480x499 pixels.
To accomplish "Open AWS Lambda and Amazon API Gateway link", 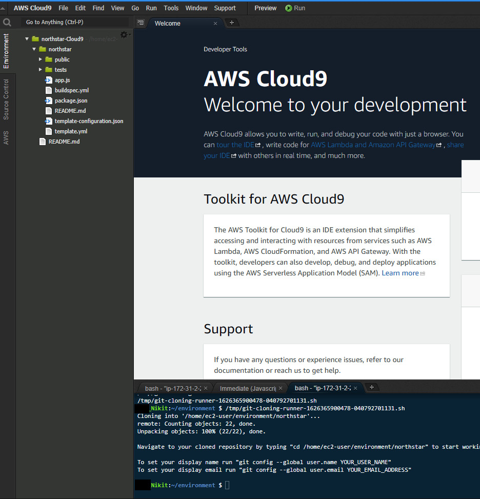I will [x=376, y=145].
